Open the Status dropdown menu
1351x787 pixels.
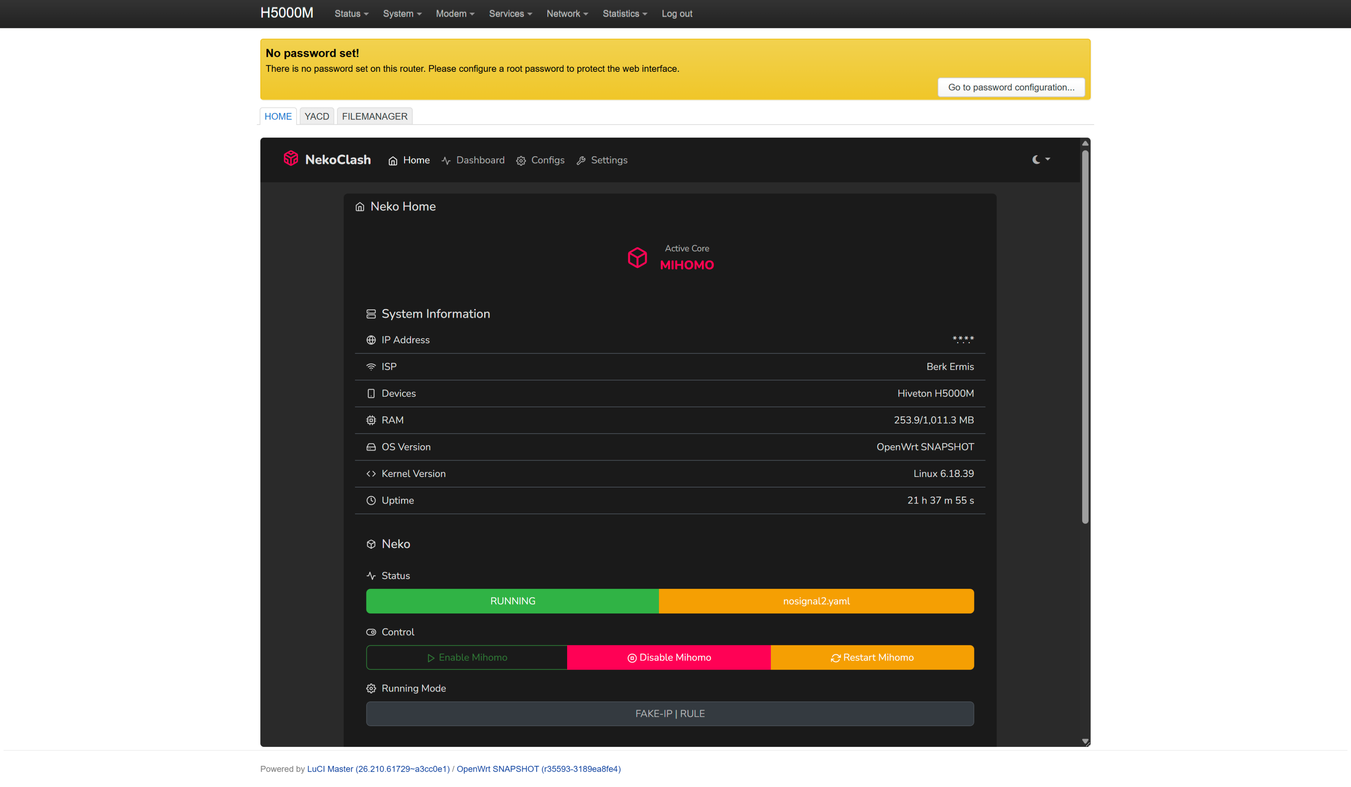tap(351, 14)
